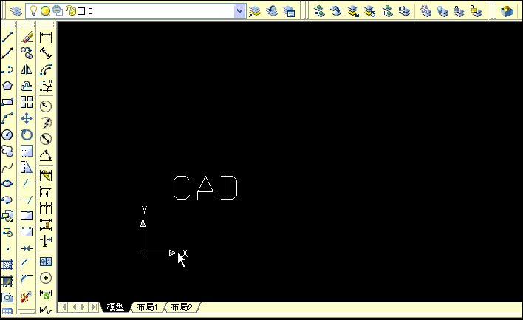Select the Offset tool
Screen dimensions: 523x320
27,86
